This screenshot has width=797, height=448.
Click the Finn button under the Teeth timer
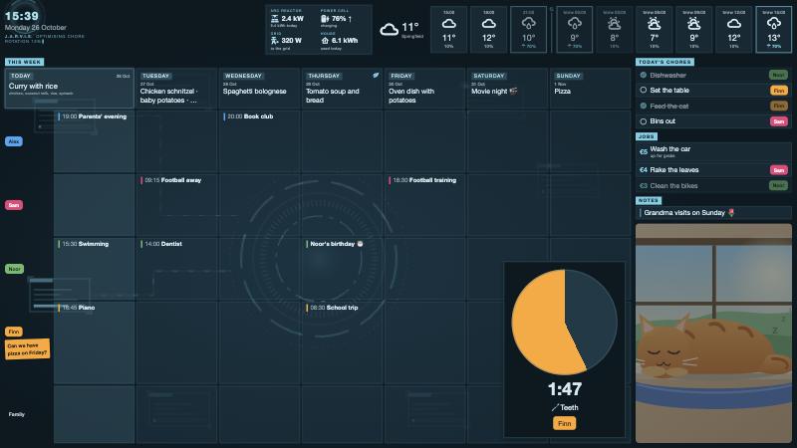[x=564, y=423]
